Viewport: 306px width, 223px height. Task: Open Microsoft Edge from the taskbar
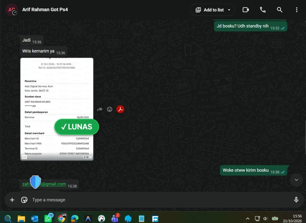pos(75,218)
